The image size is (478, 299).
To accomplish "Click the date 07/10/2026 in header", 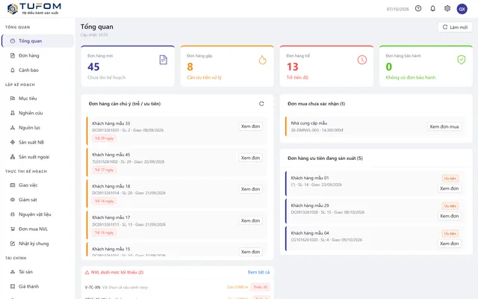I will 398,9.
